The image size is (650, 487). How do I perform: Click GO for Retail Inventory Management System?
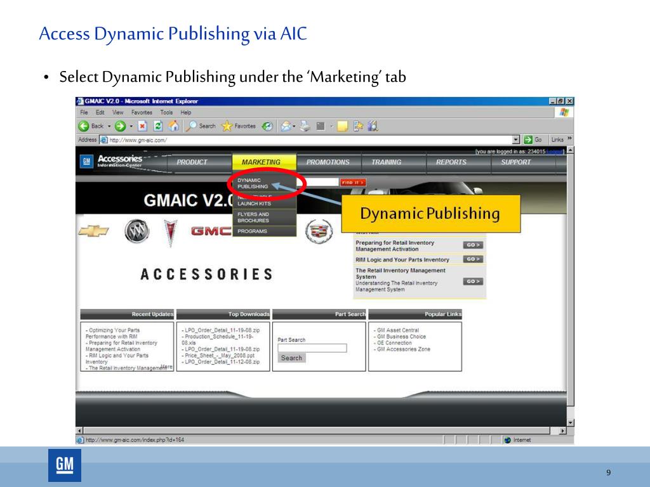tap(473, 282)
